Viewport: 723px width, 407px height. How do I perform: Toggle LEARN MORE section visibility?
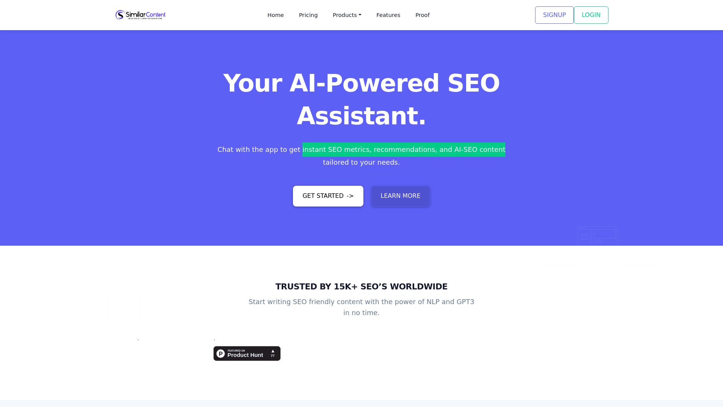pos(400,196)
